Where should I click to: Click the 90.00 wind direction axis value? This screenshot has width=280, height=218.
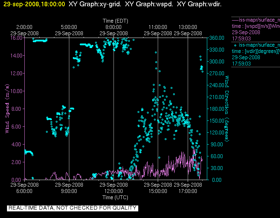click(x=217, y=144)
